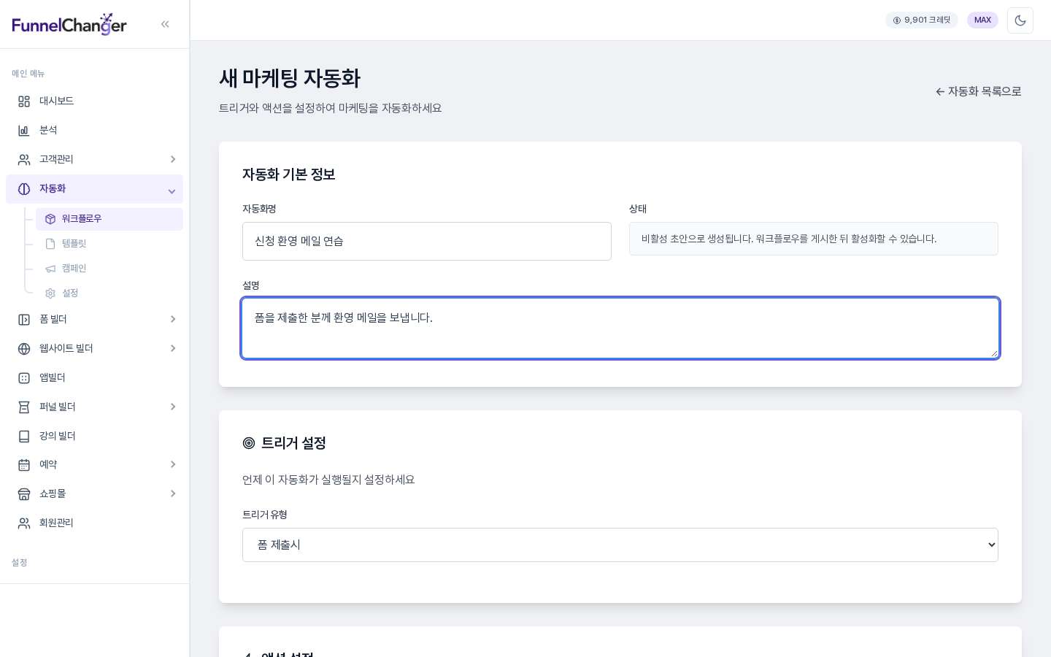The height and width of the screenshot is (657, 1051).
Task: Expand the 폼 빌더 submenu chevron
Action: [x=173, y=319]
